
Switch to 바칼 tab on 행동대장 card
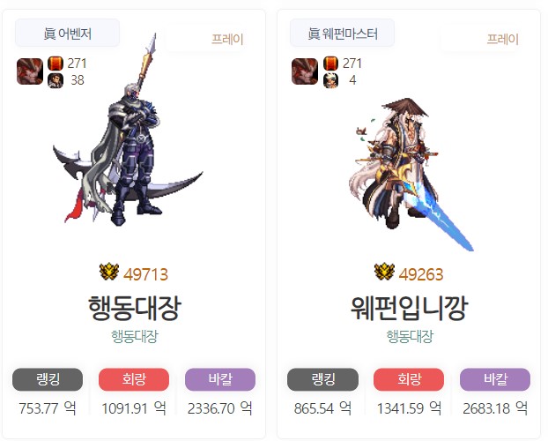coord(220,379)
